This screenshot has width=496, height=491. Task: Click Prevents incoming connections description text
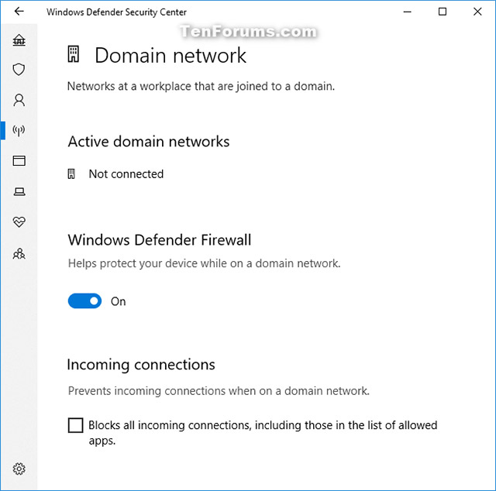(x=219, y=391)
